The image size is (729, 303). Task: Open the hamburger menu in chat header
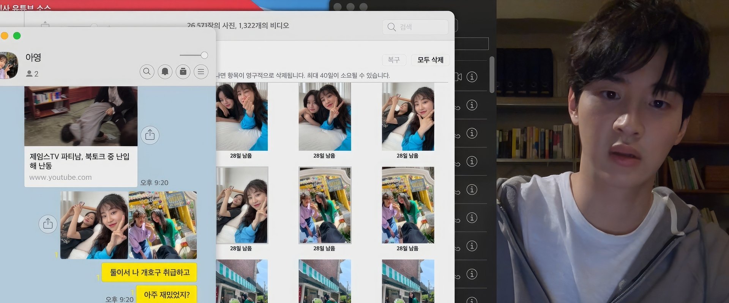(x=201, y=71)
